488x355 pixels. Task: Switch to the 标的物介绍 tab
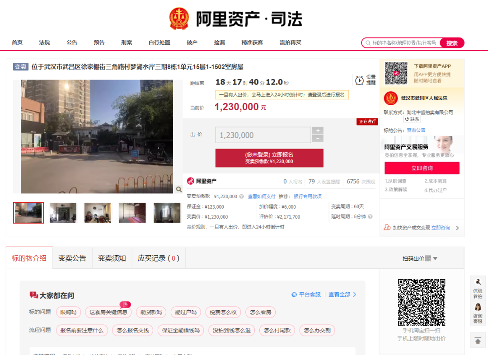[x=29, y=258]
